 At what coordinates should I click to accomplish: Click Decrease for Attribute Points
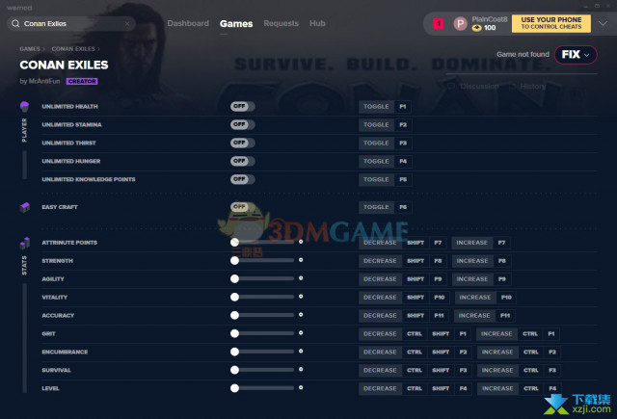[x=380, y=243]
